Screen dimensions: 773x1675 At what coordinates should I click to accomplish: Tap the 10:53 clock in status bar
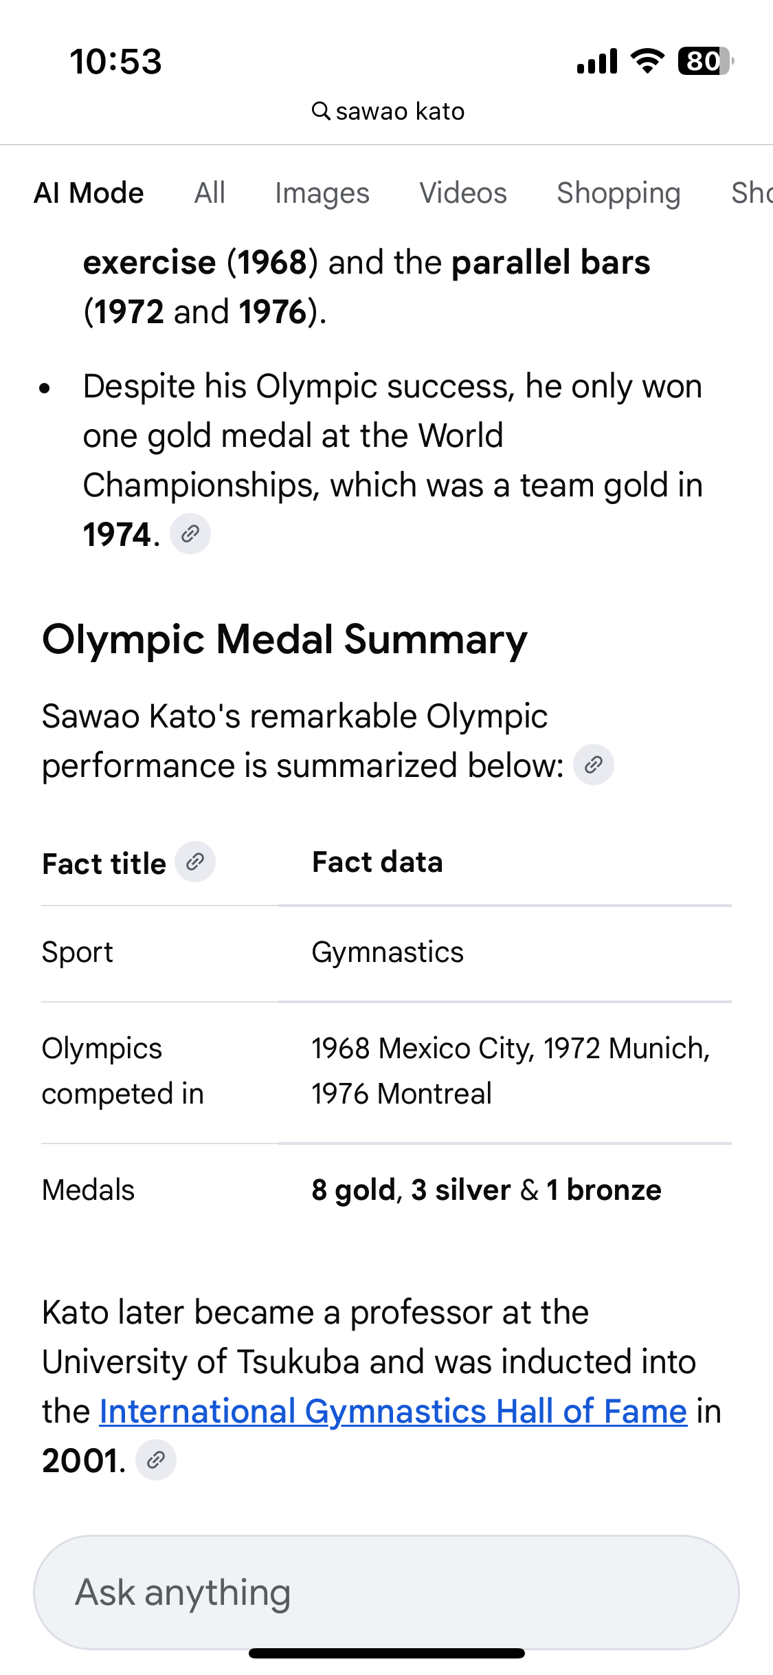coord(115,61)
